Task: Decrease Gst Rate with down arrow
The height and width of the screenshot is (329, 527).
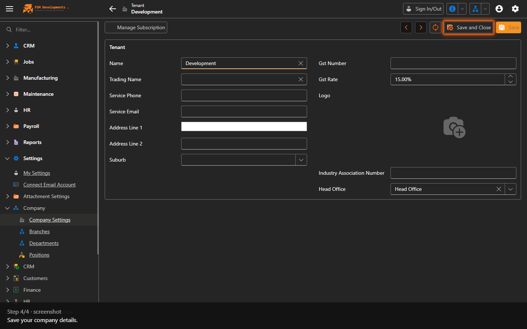Action: (511, 82)
